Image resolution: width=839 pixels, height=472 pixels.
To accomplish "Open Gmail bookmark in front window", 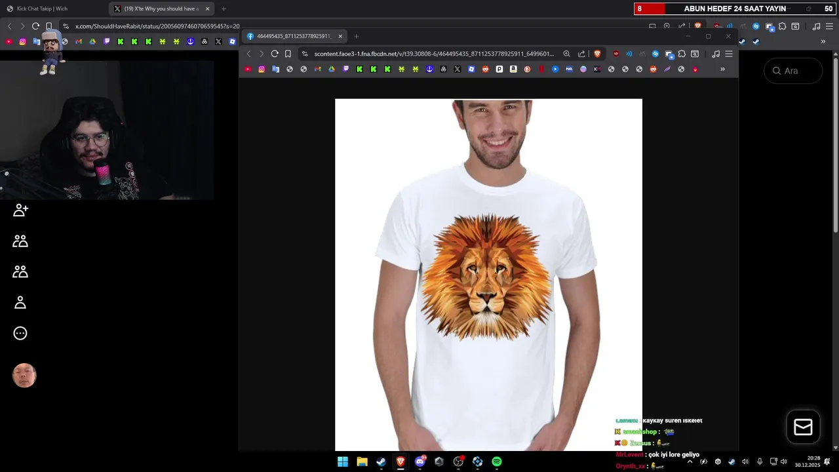I will coord(318,69).
